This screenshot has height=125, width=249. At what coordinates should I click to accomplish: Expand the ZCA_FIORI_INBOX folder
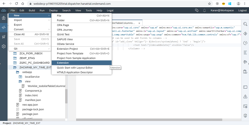click(x=15, y=54)
